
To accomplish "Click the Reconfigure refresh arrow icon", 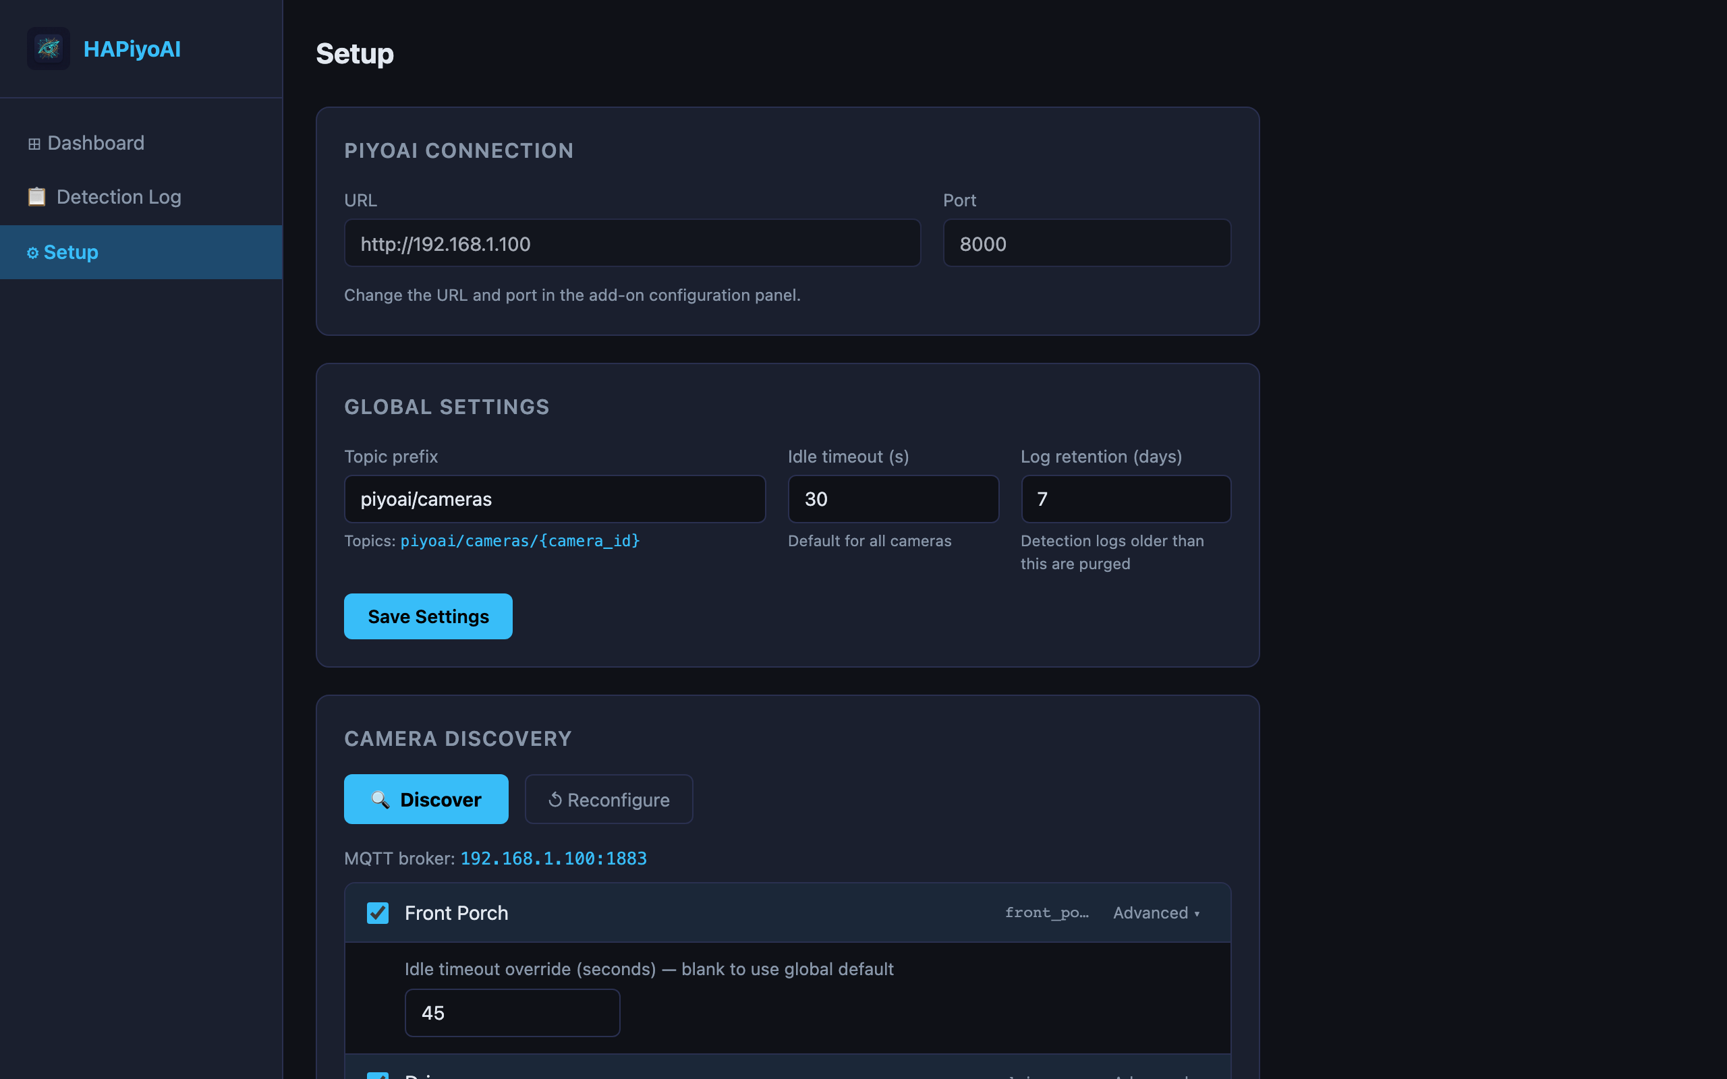I will [x=555, y=800].
